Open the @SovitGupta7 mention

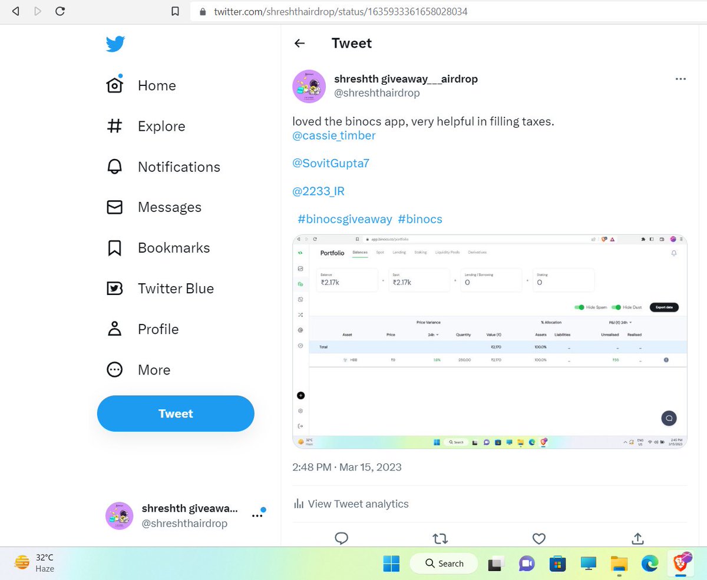tap(331, 163)
